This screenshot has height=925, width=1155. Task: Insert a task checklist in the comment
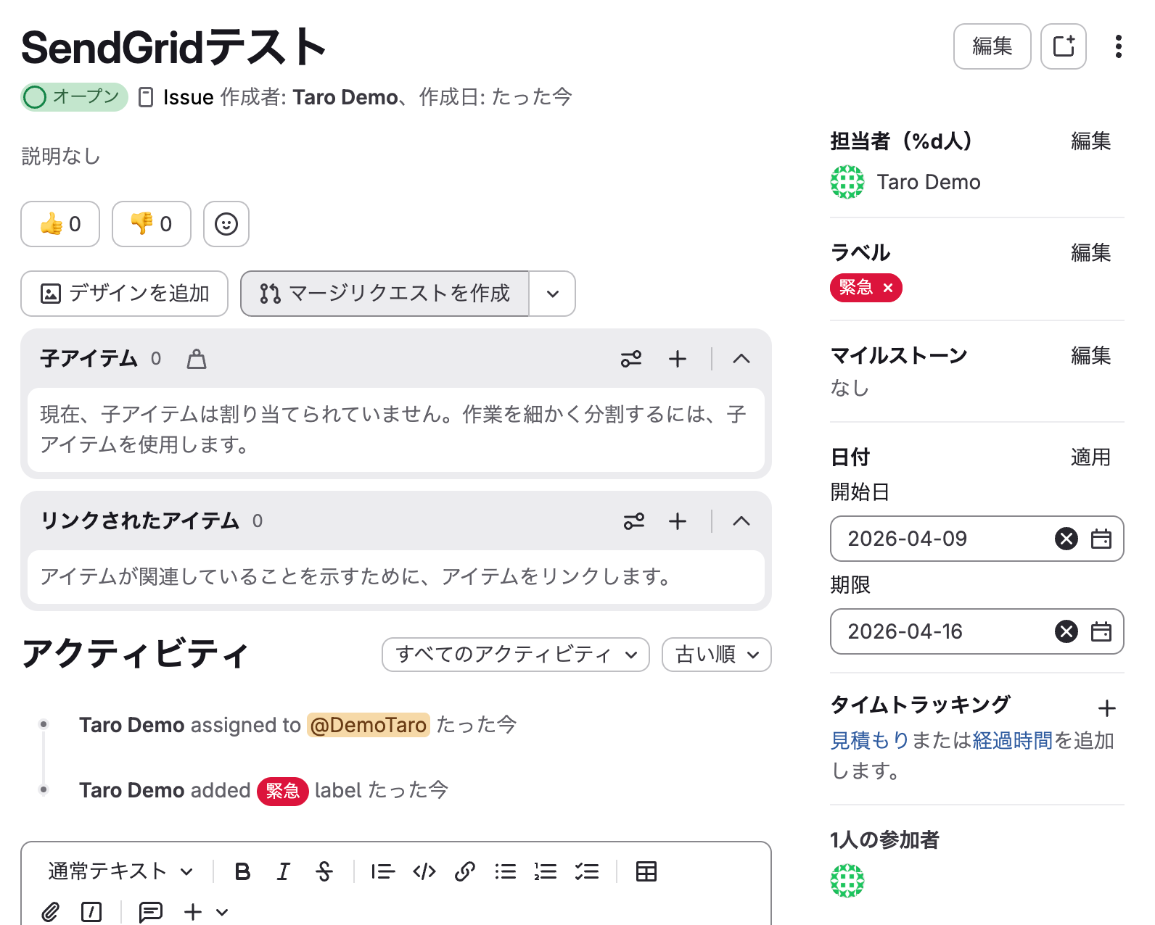587,871
